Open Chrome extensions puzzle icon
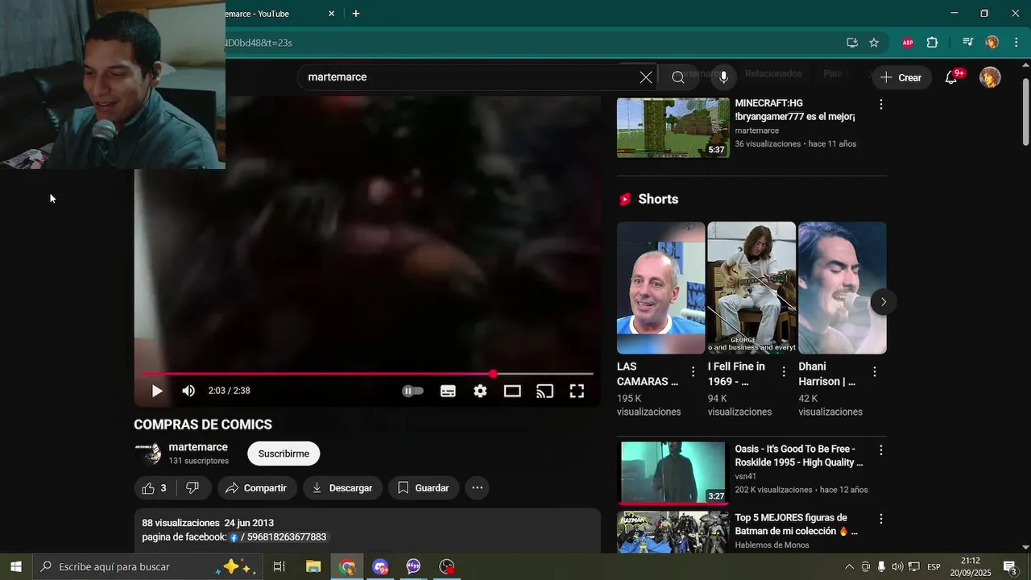 [933, 43]
